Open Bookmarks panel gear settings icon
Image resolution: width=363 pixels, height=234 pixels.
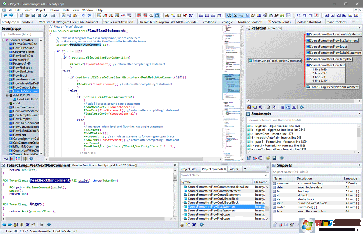pos(282,158)
